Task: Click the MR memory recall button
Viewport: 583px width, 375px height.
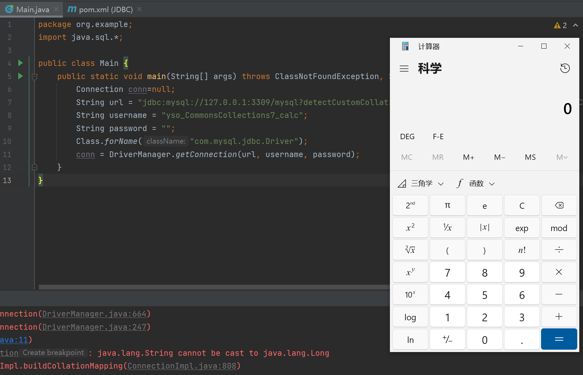Action: [438, 157]
